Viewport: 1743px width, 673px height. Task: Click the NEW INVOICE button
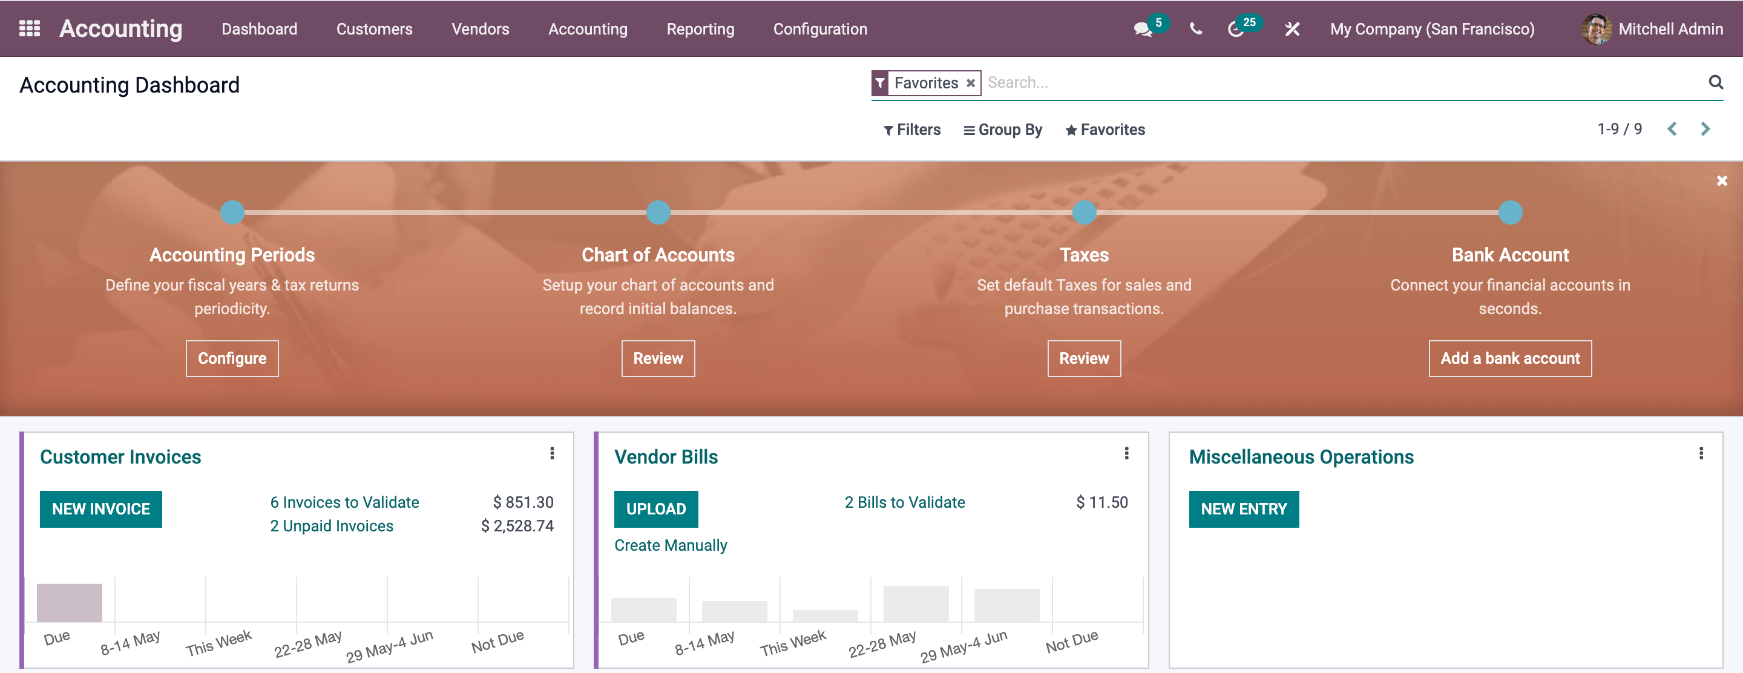pos(101,508)
